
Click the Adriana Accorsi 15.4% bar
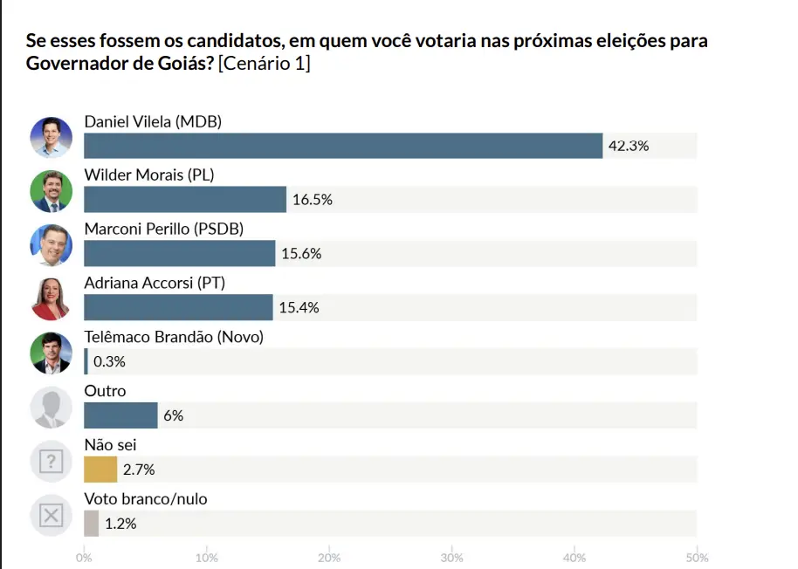coord(178,308)
